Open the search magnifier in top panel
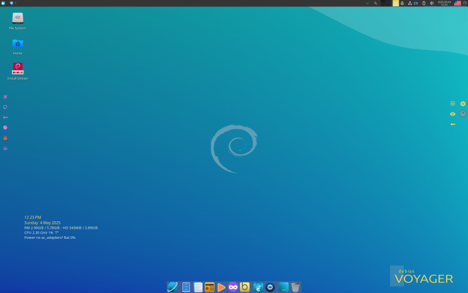The height and width of the screenshot is (293, 468). point(376,3)
